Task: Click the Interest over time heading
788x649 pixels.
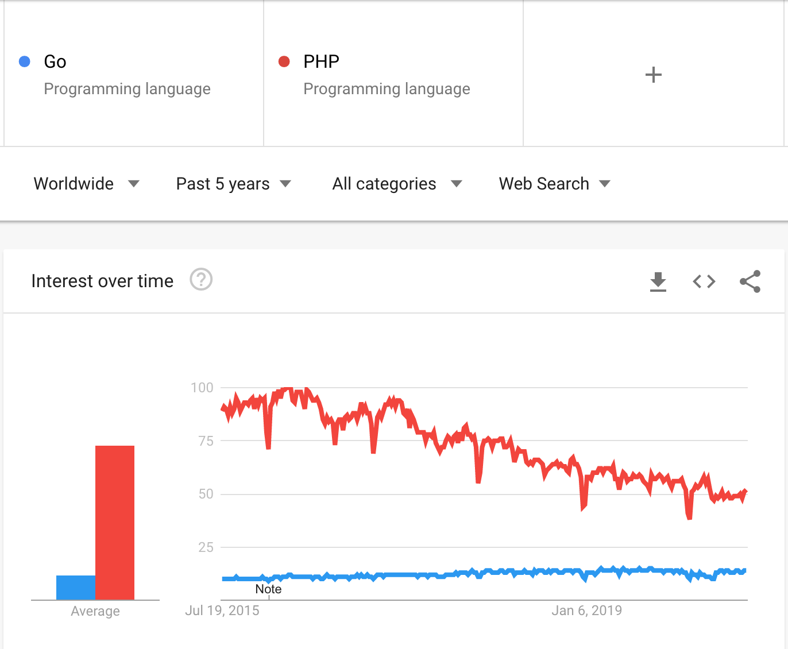Action: pos(102,281)
